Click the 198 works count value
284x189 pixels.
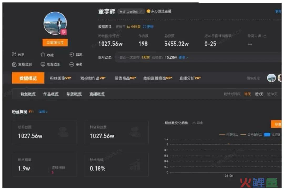(143, 44)
